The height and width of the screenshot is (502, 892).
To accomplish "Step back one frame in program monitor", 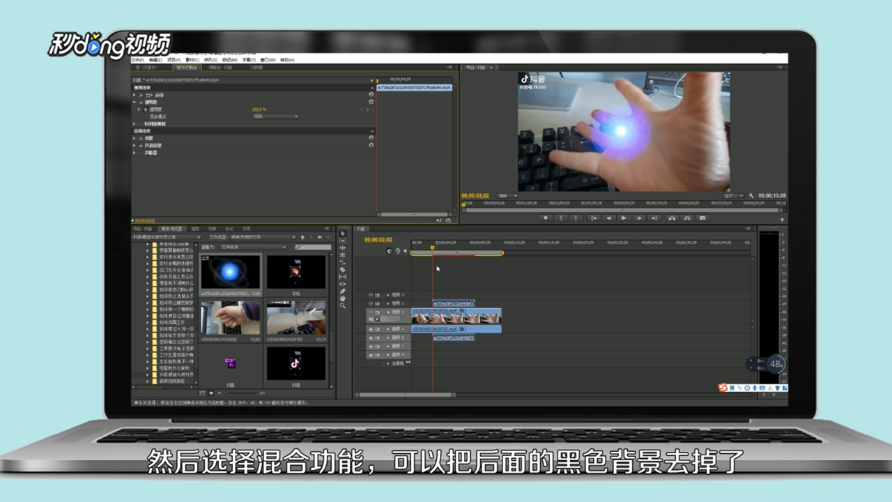I will [609, 218].
